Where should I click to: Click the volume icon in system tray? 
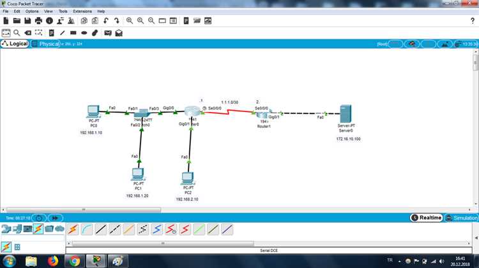(442, 261)
